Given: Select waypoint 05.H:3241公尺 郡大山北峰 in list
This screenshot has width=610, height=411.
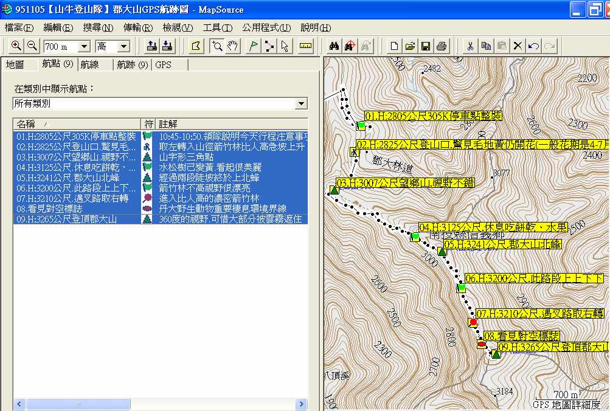Looking at the screenshot, I should (x=77, y=178).
